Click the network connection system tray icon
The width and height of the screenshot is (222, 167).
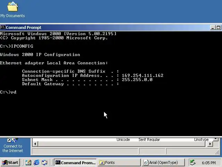[193, 162]
